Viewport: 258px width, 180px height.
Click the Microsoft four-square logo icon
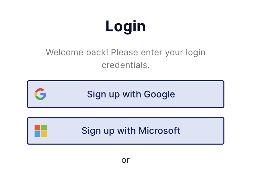(x=41, y=131)
